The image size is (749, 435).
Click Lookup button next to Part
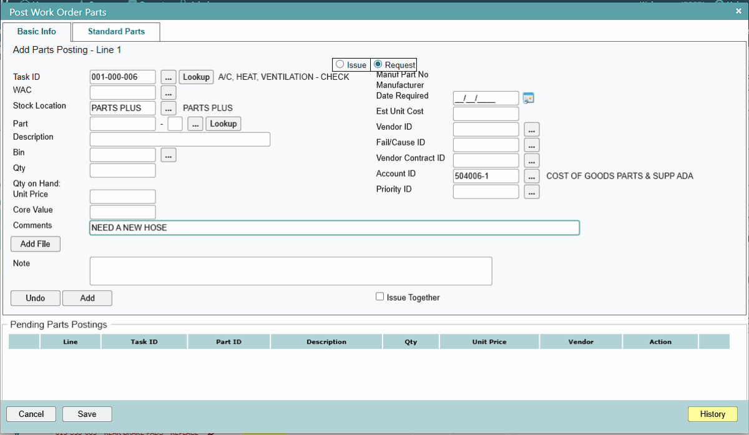click(x=223, y=124)
